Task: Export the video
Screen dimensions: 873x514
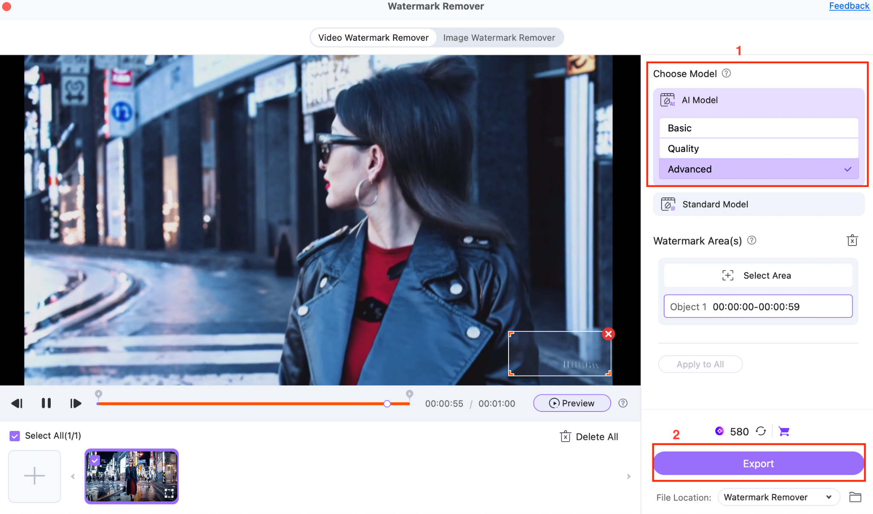Action: coord(758,463)
